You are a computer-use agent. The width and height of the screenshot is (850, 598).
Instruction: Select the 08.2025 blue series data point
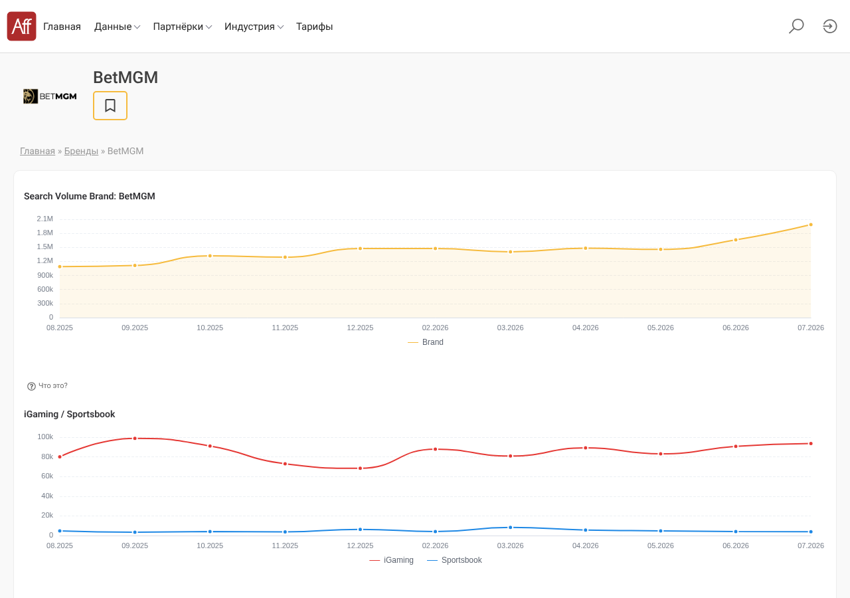60,531
